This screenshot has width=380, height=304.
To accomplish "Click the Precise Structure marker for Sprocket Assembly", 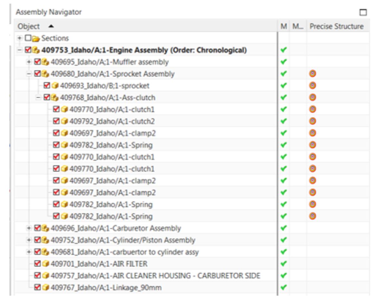I will click(x=313, y=73).
